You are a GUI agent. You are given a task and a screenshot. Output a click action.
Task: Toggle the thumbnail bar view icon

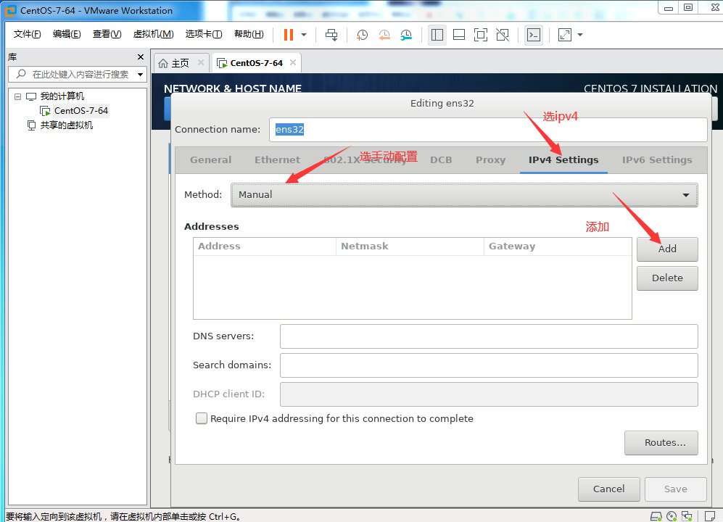459,35
